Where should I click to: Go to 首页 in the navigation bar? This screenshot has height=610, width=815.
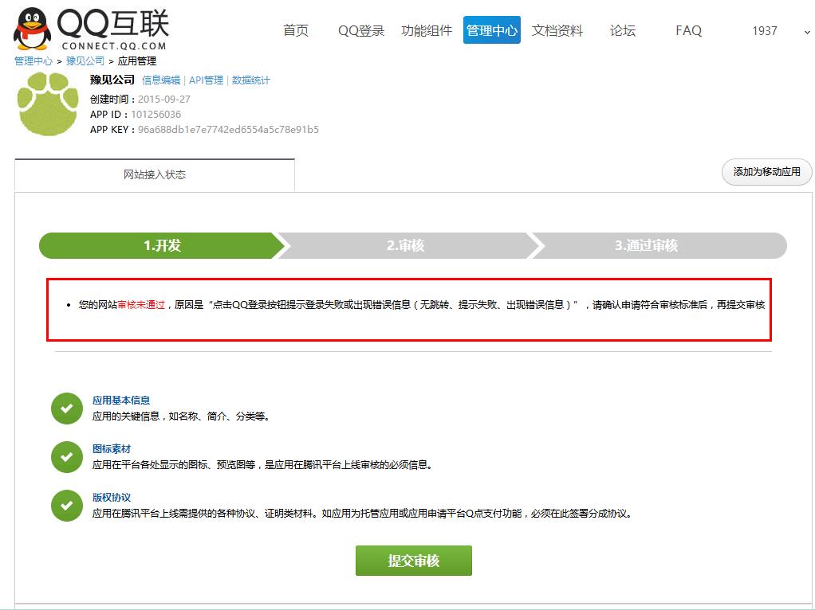point(296,30)
